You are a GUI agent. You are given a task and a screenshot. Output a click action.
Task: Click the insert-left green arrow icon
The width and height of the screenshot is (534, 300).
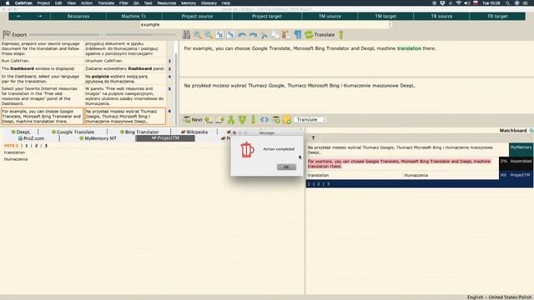pyautogui.click(x=209, y=120)
